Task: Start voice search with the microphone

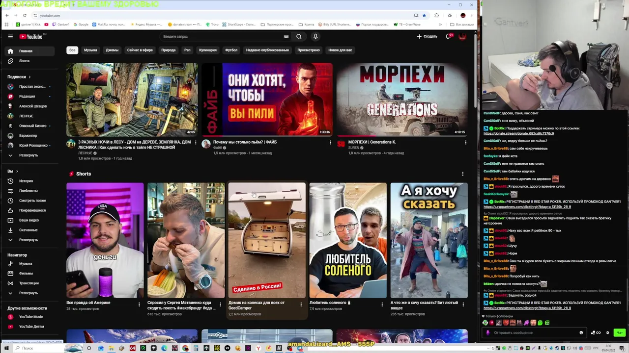Action: (x=315, y=36)
